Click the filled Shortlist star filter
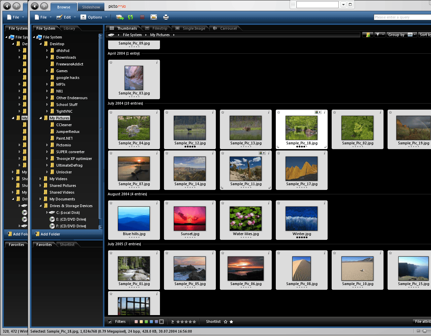Image resolution: width=431 pixels, height=336 pixels. pyautogui.click(x=231, y=322)
